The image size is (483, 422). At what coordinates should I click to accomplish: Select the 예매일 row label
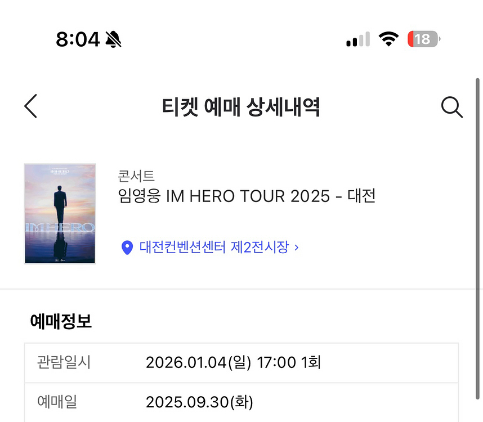(x=57, y=402)
